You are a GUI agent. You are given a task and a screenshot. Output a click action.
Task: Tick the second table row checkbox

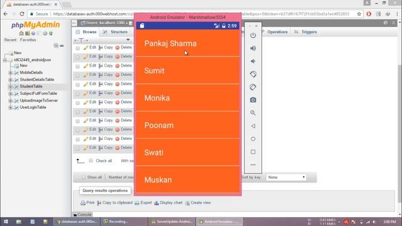click(78, 57)
